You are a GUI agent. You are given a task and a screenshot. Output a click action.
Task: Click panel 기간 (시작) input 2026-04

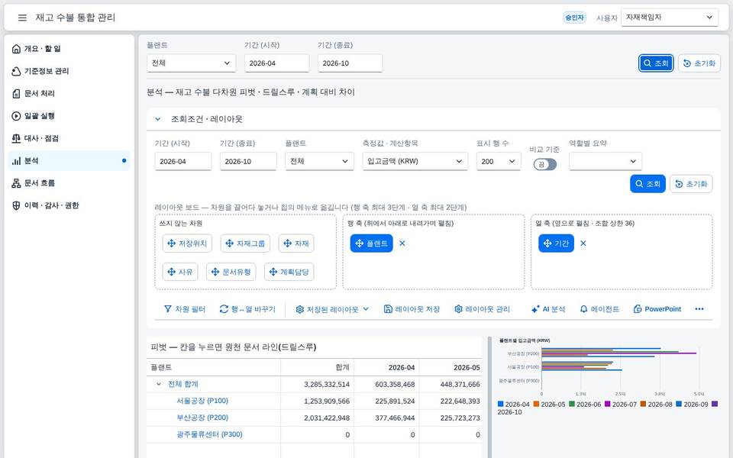point(182,161)
